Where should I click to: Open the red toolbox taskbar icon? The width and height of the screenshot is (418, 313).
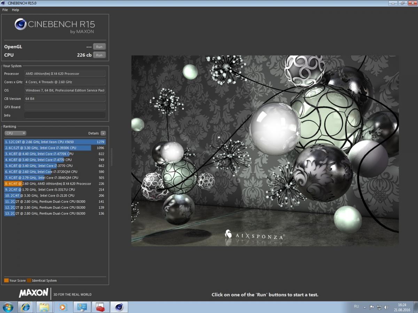pyautogui.click(x=100, y=307)
